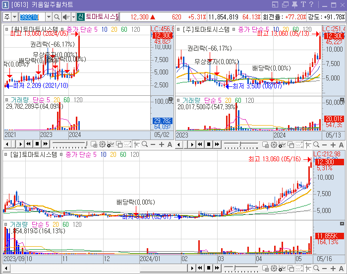Click the overlapping windows icon in title bar

285,4
